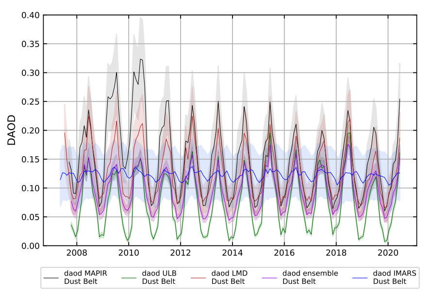This screenshot has height=295, width=433.
Task: Click the 2014 x-axis tick label
Action: (x=233, y=253)
